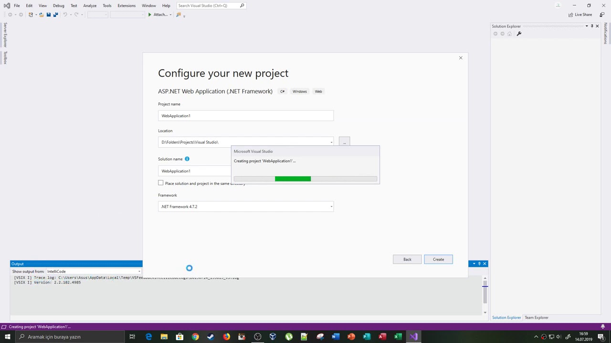Click the Project name input field

tap(246, 116)
